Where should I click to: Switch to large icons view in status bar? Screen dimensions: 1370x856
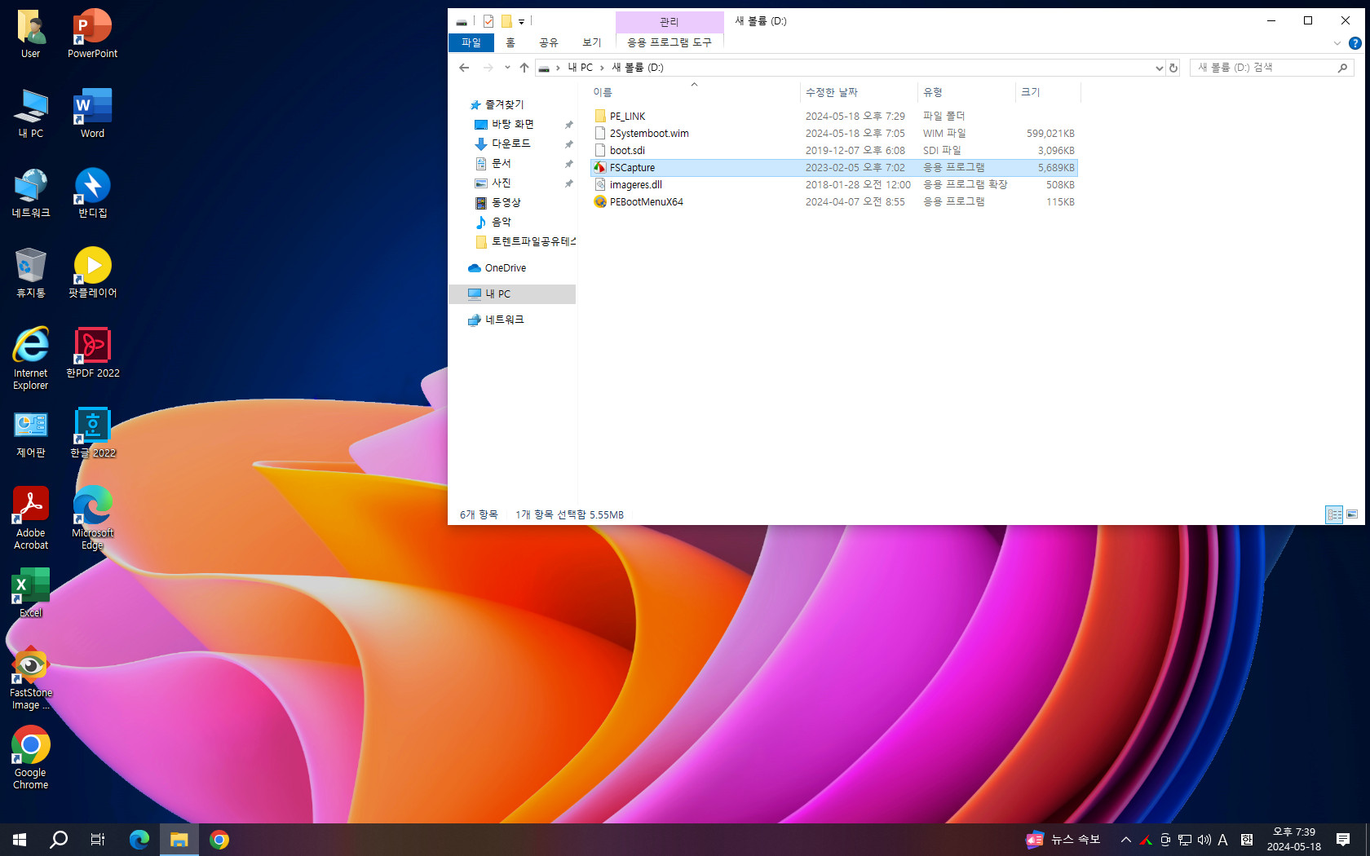[1352, 514]
